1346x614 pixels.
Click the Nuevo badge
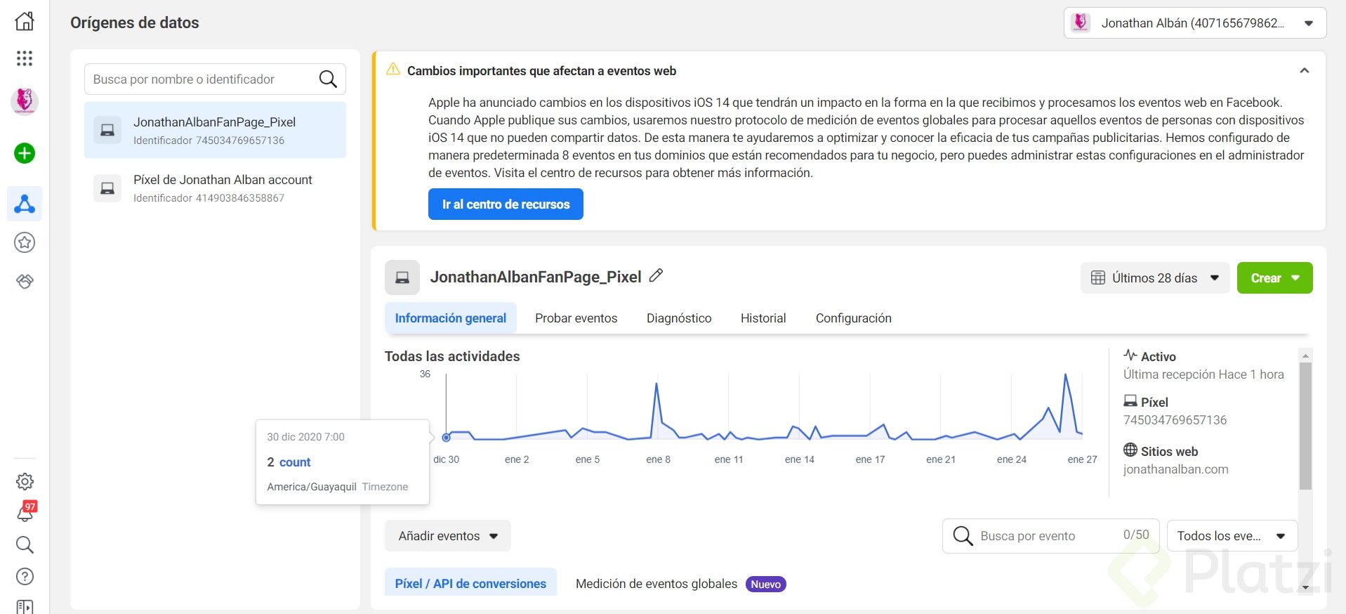tap(766, 584)
